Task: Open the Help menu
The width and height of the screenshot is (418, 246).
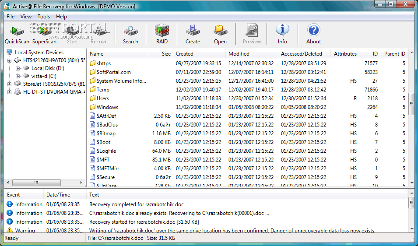Action: 61,17
